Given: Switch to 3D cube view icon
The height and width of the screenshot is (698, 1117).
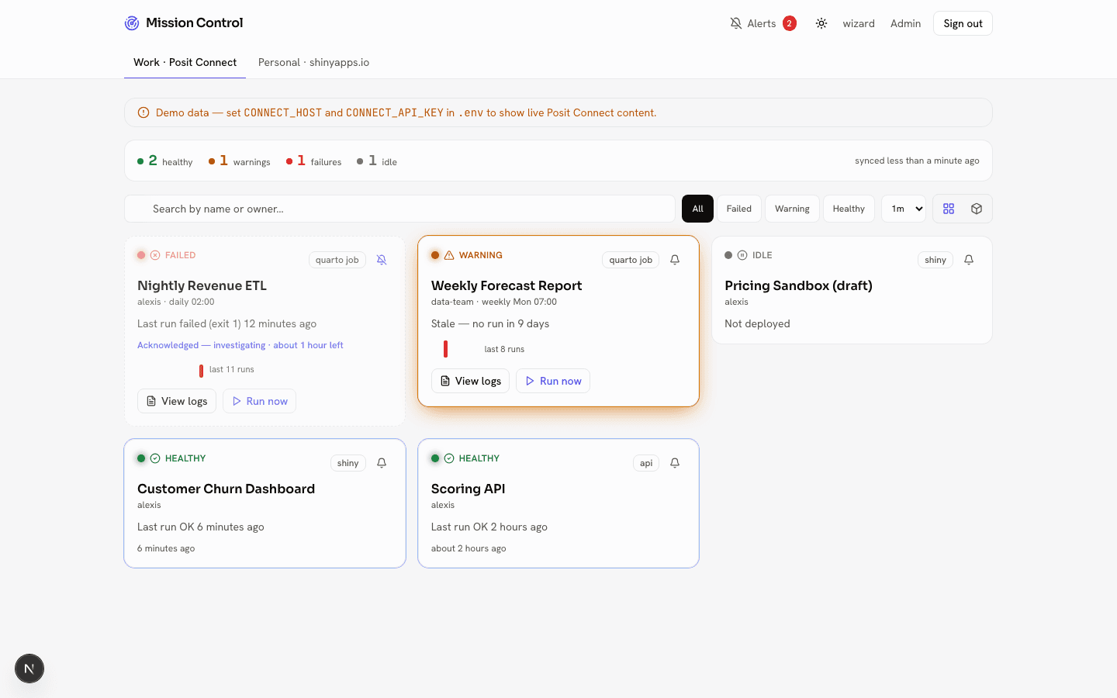Looking at the screenshot, I should tap(977, 209).
